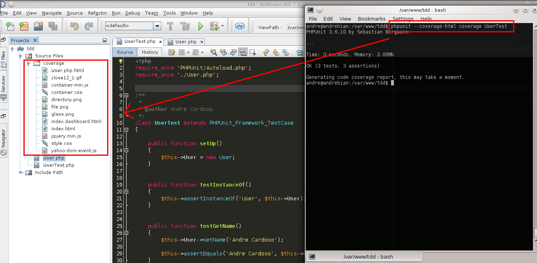
Task: Collapse the tdd project node
Action: click(x=12, y=49)
